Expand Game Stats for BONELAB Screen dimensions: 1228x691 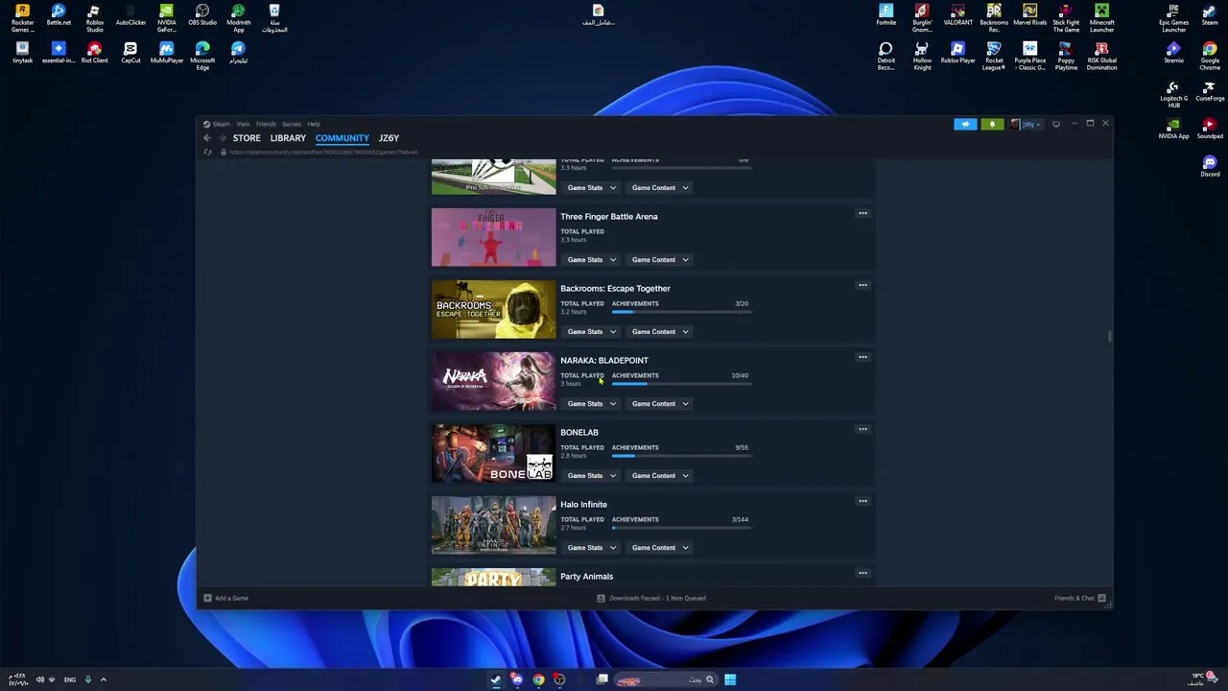click(591, 475)
